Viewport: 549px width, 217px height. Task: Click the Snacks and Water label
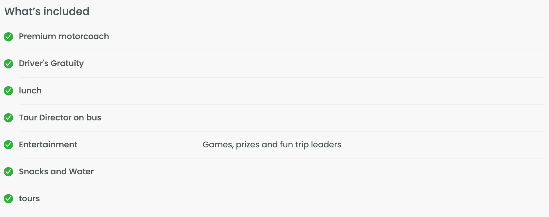56,171
